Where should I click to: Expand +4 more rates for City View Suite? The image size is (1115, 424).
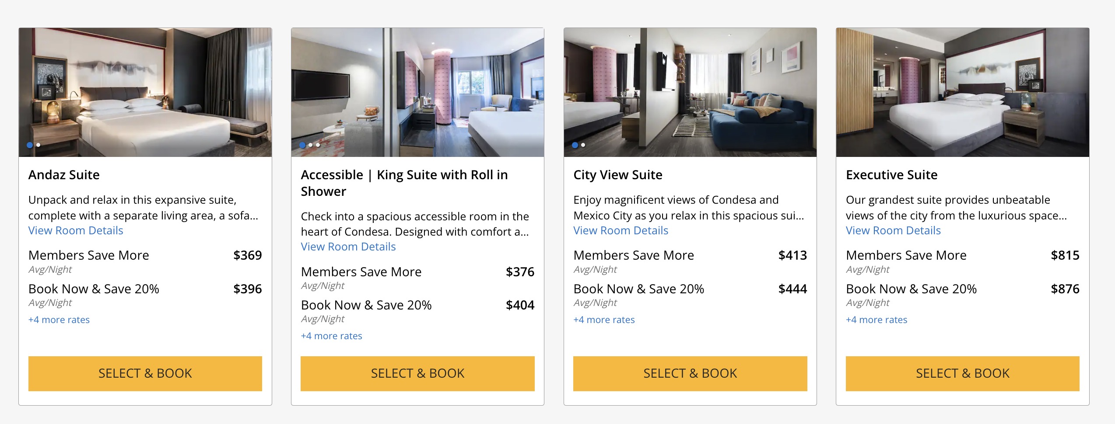coord(604,320)
